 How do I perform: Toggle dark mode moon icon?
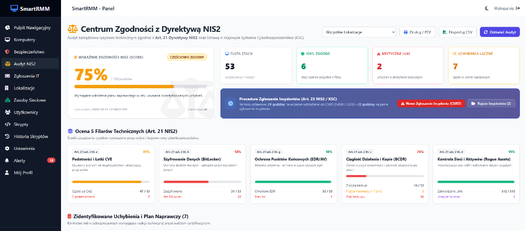pos(487,8)
